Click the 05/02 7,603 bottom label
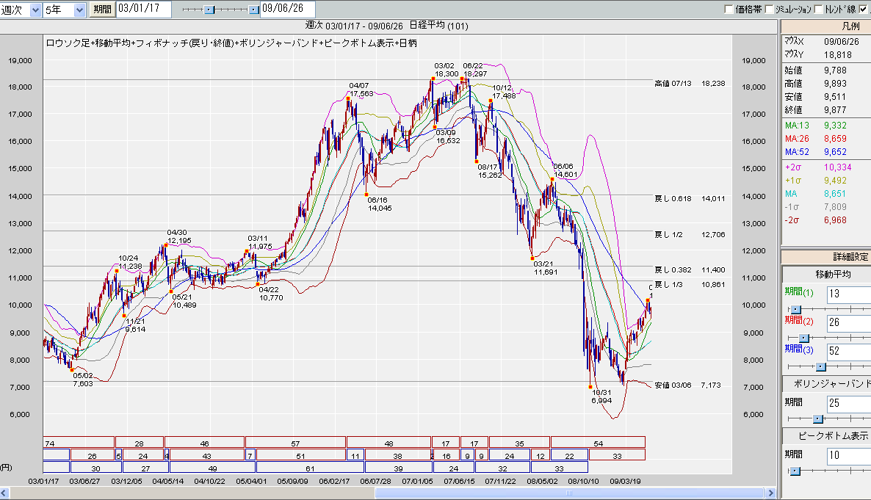The height and width of the screenshot is (500, 871). click(x=83, y=380)
